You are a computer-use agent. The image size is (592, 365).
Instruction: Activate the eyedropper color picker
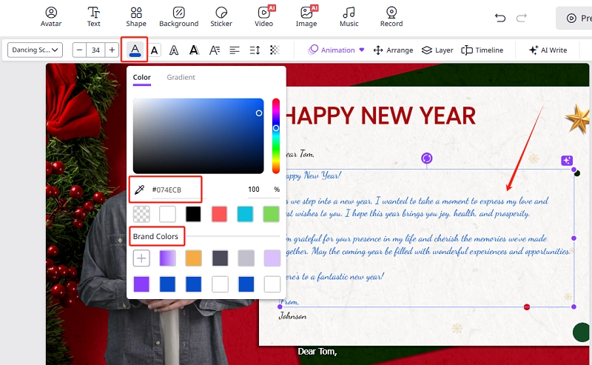tap(139, 190)
